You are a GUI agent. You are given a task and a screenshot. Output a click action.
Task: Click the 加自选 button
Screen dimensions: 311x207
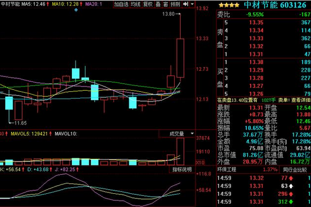121,4
